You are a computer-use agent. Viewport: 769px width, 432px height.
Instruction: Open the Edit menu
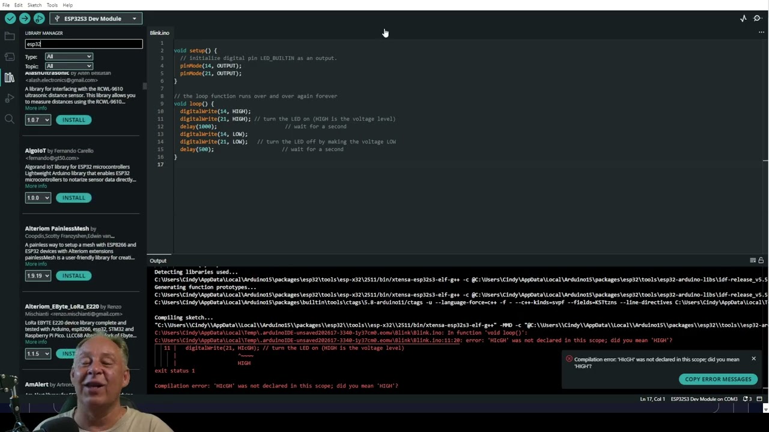(19, 5)
